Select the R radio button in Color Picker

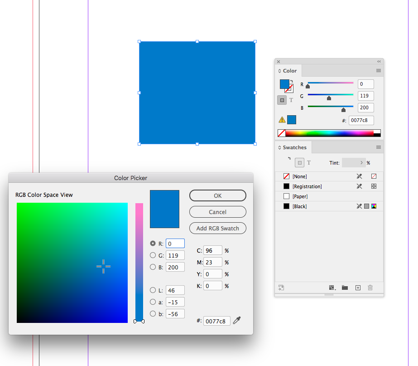pos(153,244)
